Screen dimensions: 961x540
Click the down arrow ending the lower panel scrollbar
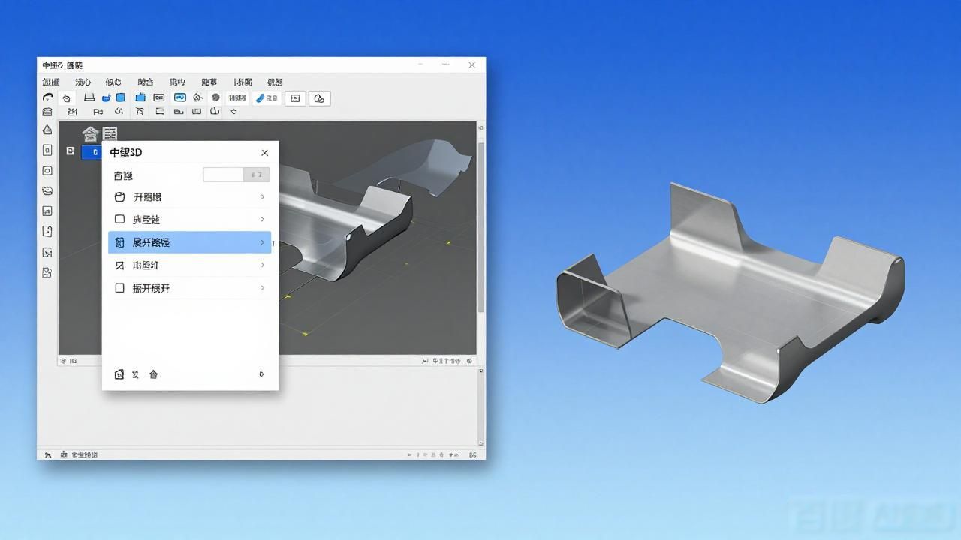tap(481, 442)
